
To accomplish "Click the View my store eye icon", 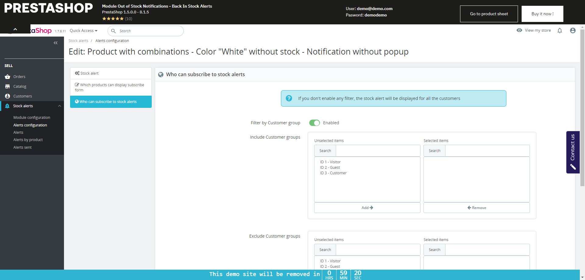I will [519, 30].
